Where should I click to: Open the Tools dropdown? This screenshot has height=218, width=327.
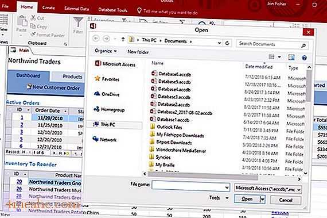(x=219, y=197)
